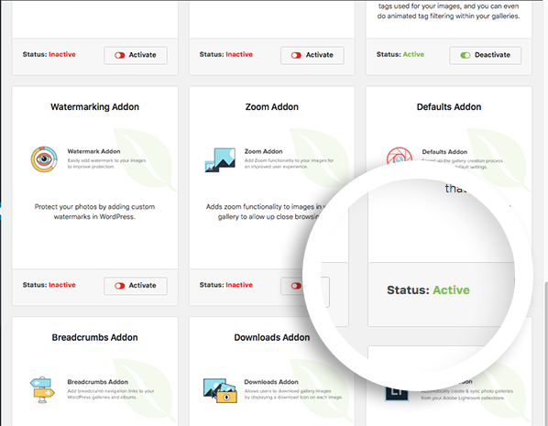Image resolution: width=548 pixels, height=426 pixels.
Task: Select the large "Downloads Addon" card heading
Action: coord(272,337)
